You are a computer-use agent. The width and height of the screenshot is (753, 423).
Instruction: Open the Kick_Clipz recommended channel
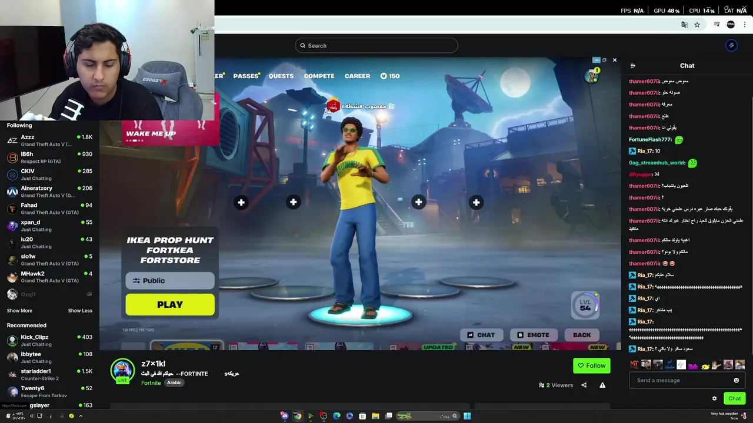[49, 341]
